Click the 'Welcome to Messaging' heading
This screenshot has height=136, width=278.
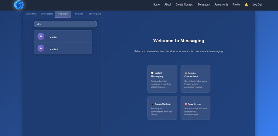(179, 41)
